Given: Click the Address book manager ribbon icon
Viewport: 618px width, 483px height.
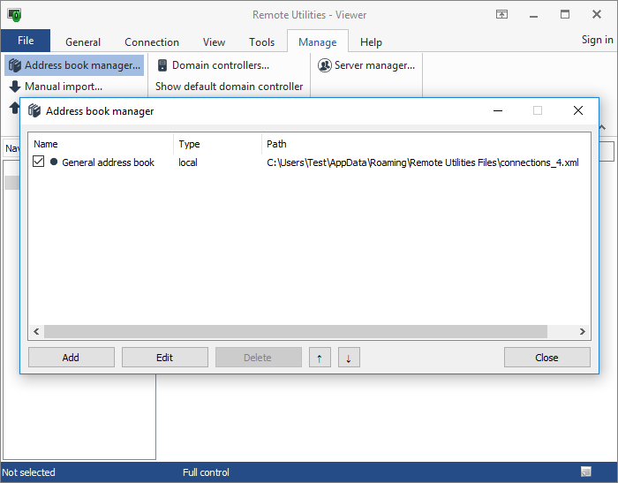Looking at the screenshot, I should pyautogui.click(x=15, y=65).
